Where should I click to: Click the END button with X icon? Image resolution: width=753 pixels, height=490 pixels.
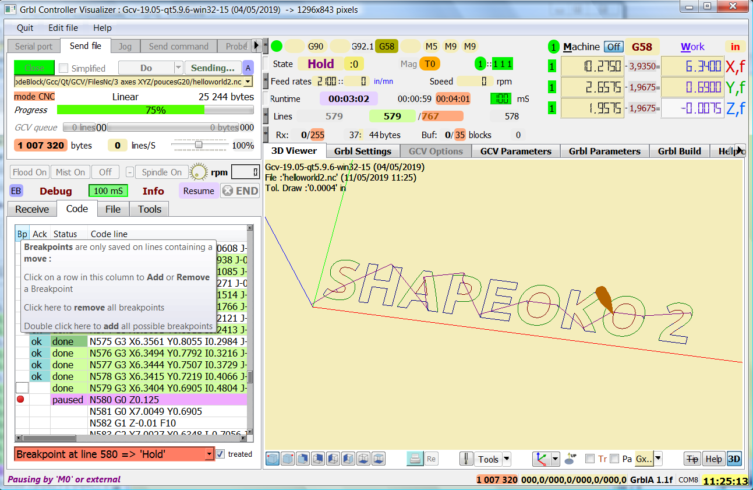pyautogui.click(x=240, y=191)
